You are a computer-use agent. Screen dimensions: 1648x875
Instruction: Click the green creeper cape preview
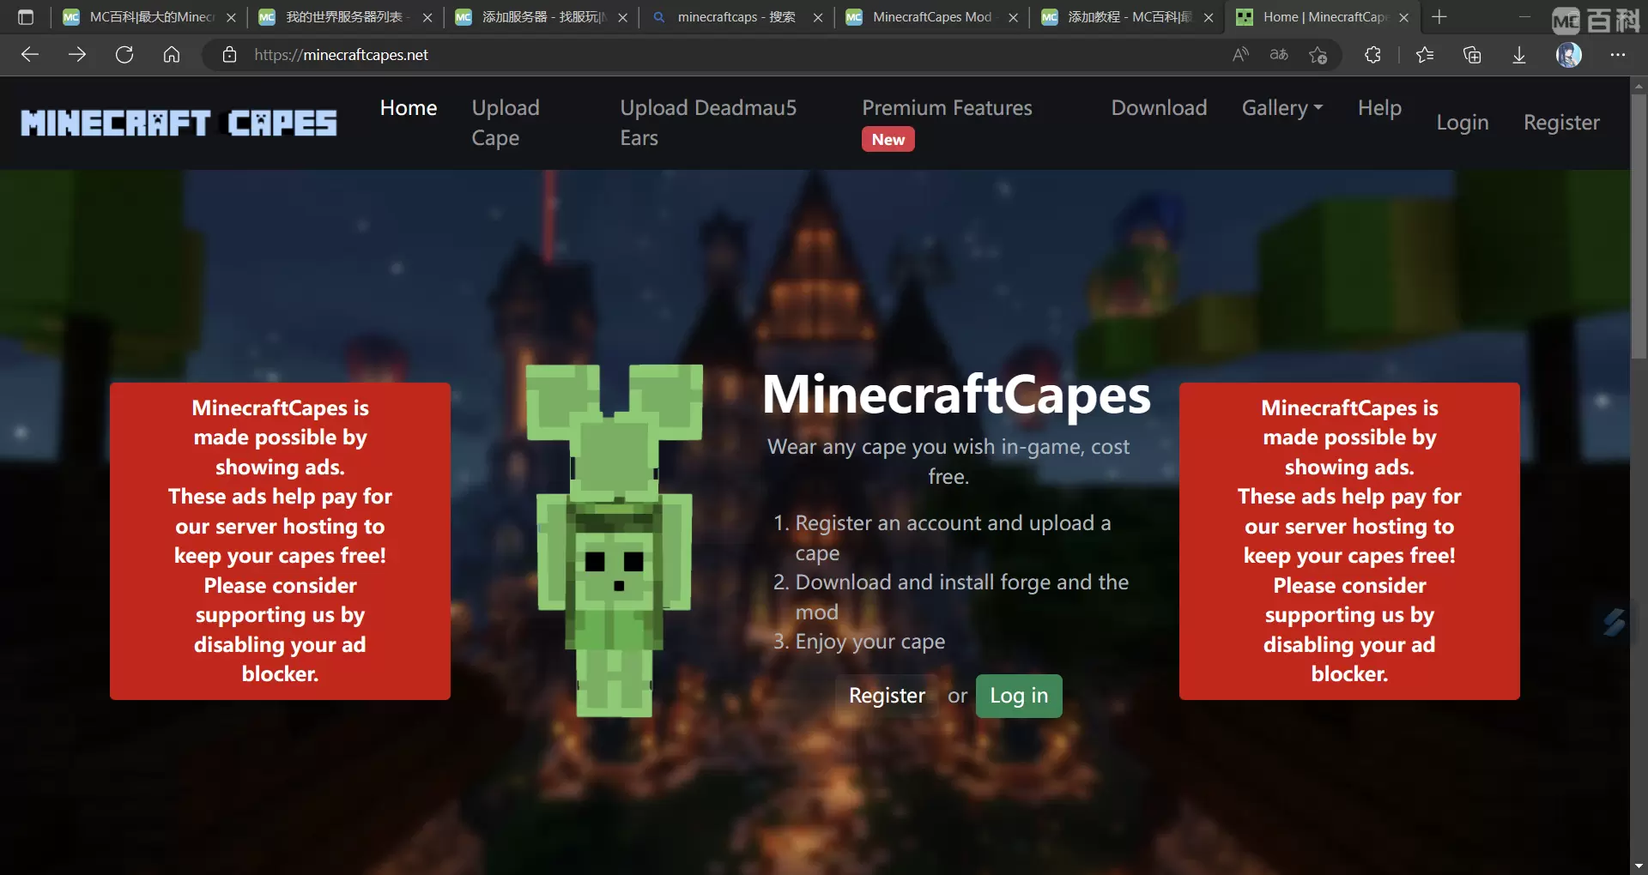coord(615,540)
